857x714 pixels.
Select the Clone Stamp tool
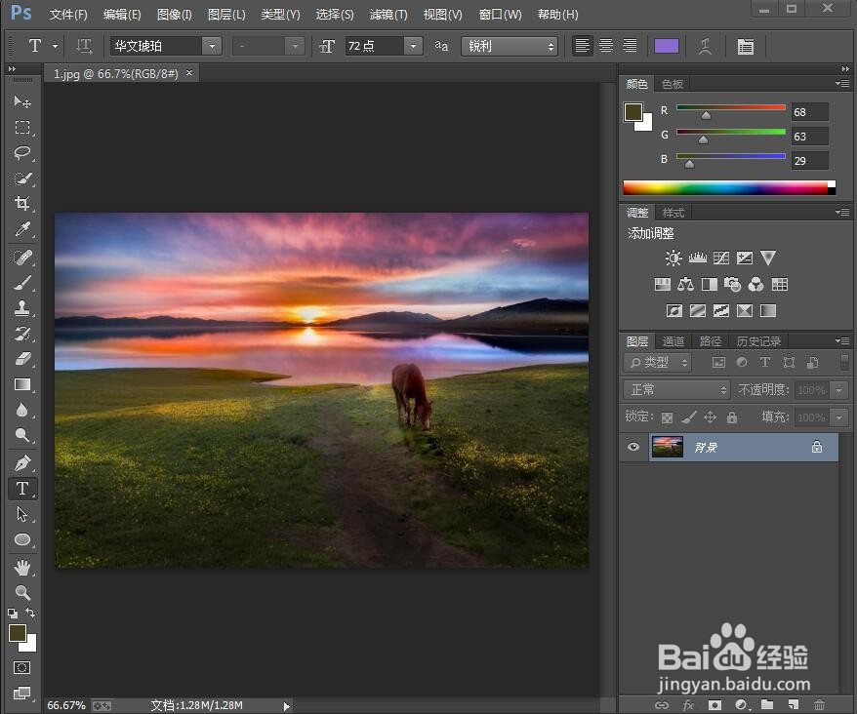(x=22, y=308)
